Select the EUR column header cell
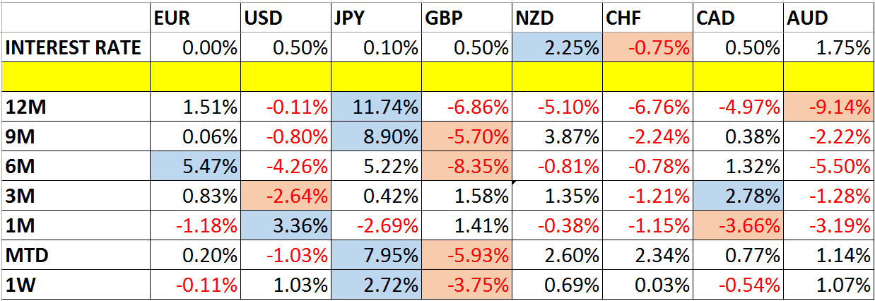This screenshot has width=875, height=301. coord(196,18)
